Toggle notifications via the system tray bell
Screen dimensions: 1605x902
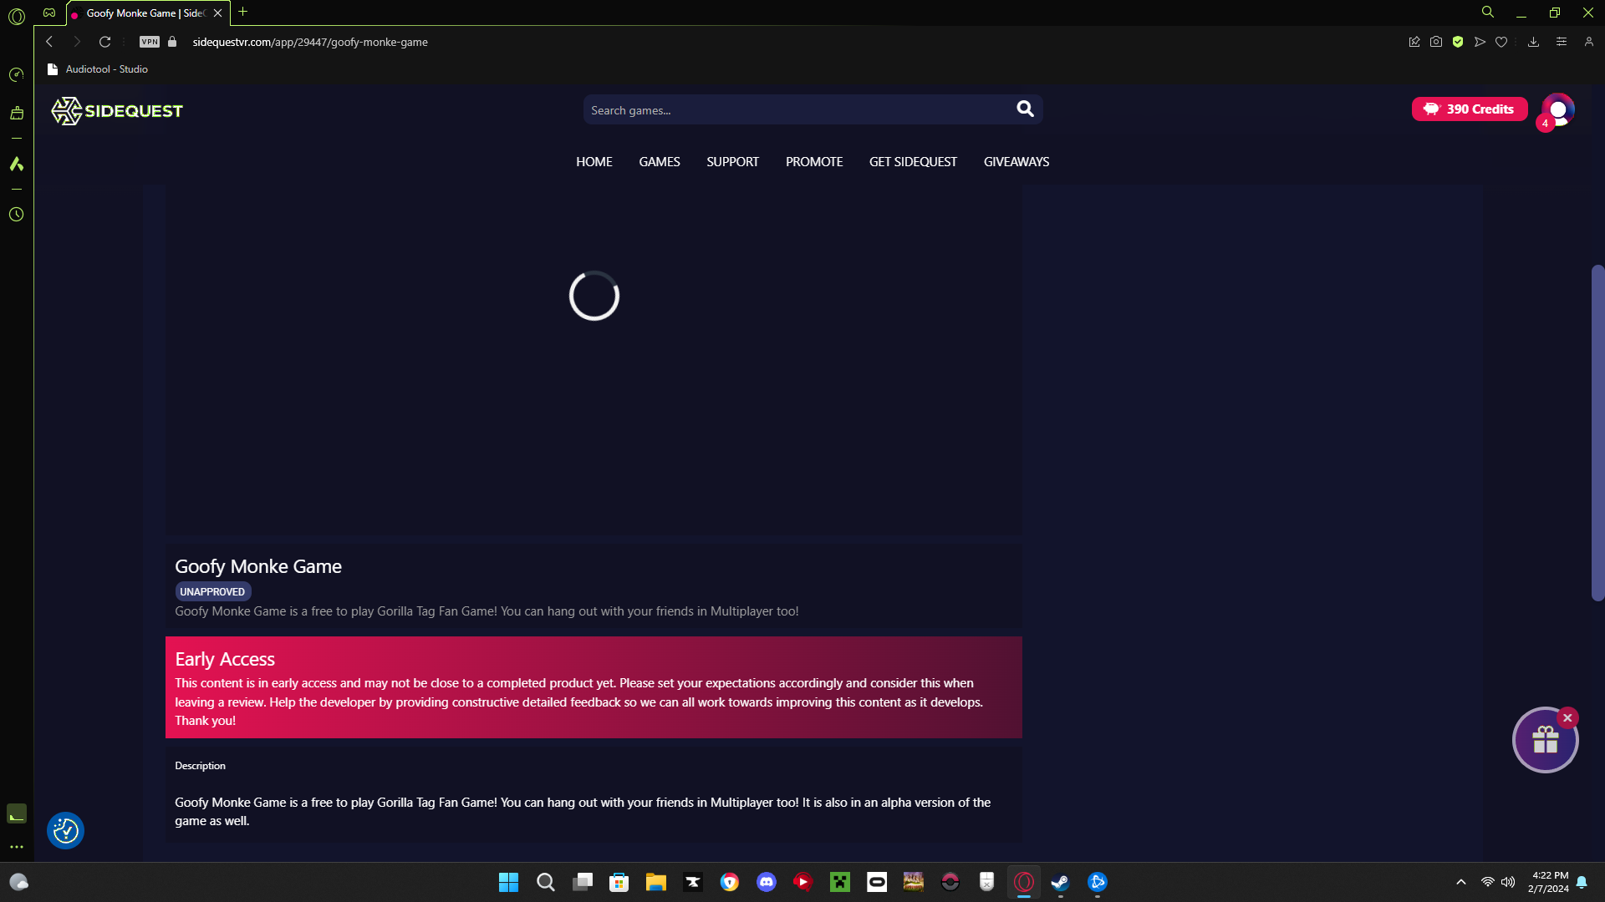1582,881
